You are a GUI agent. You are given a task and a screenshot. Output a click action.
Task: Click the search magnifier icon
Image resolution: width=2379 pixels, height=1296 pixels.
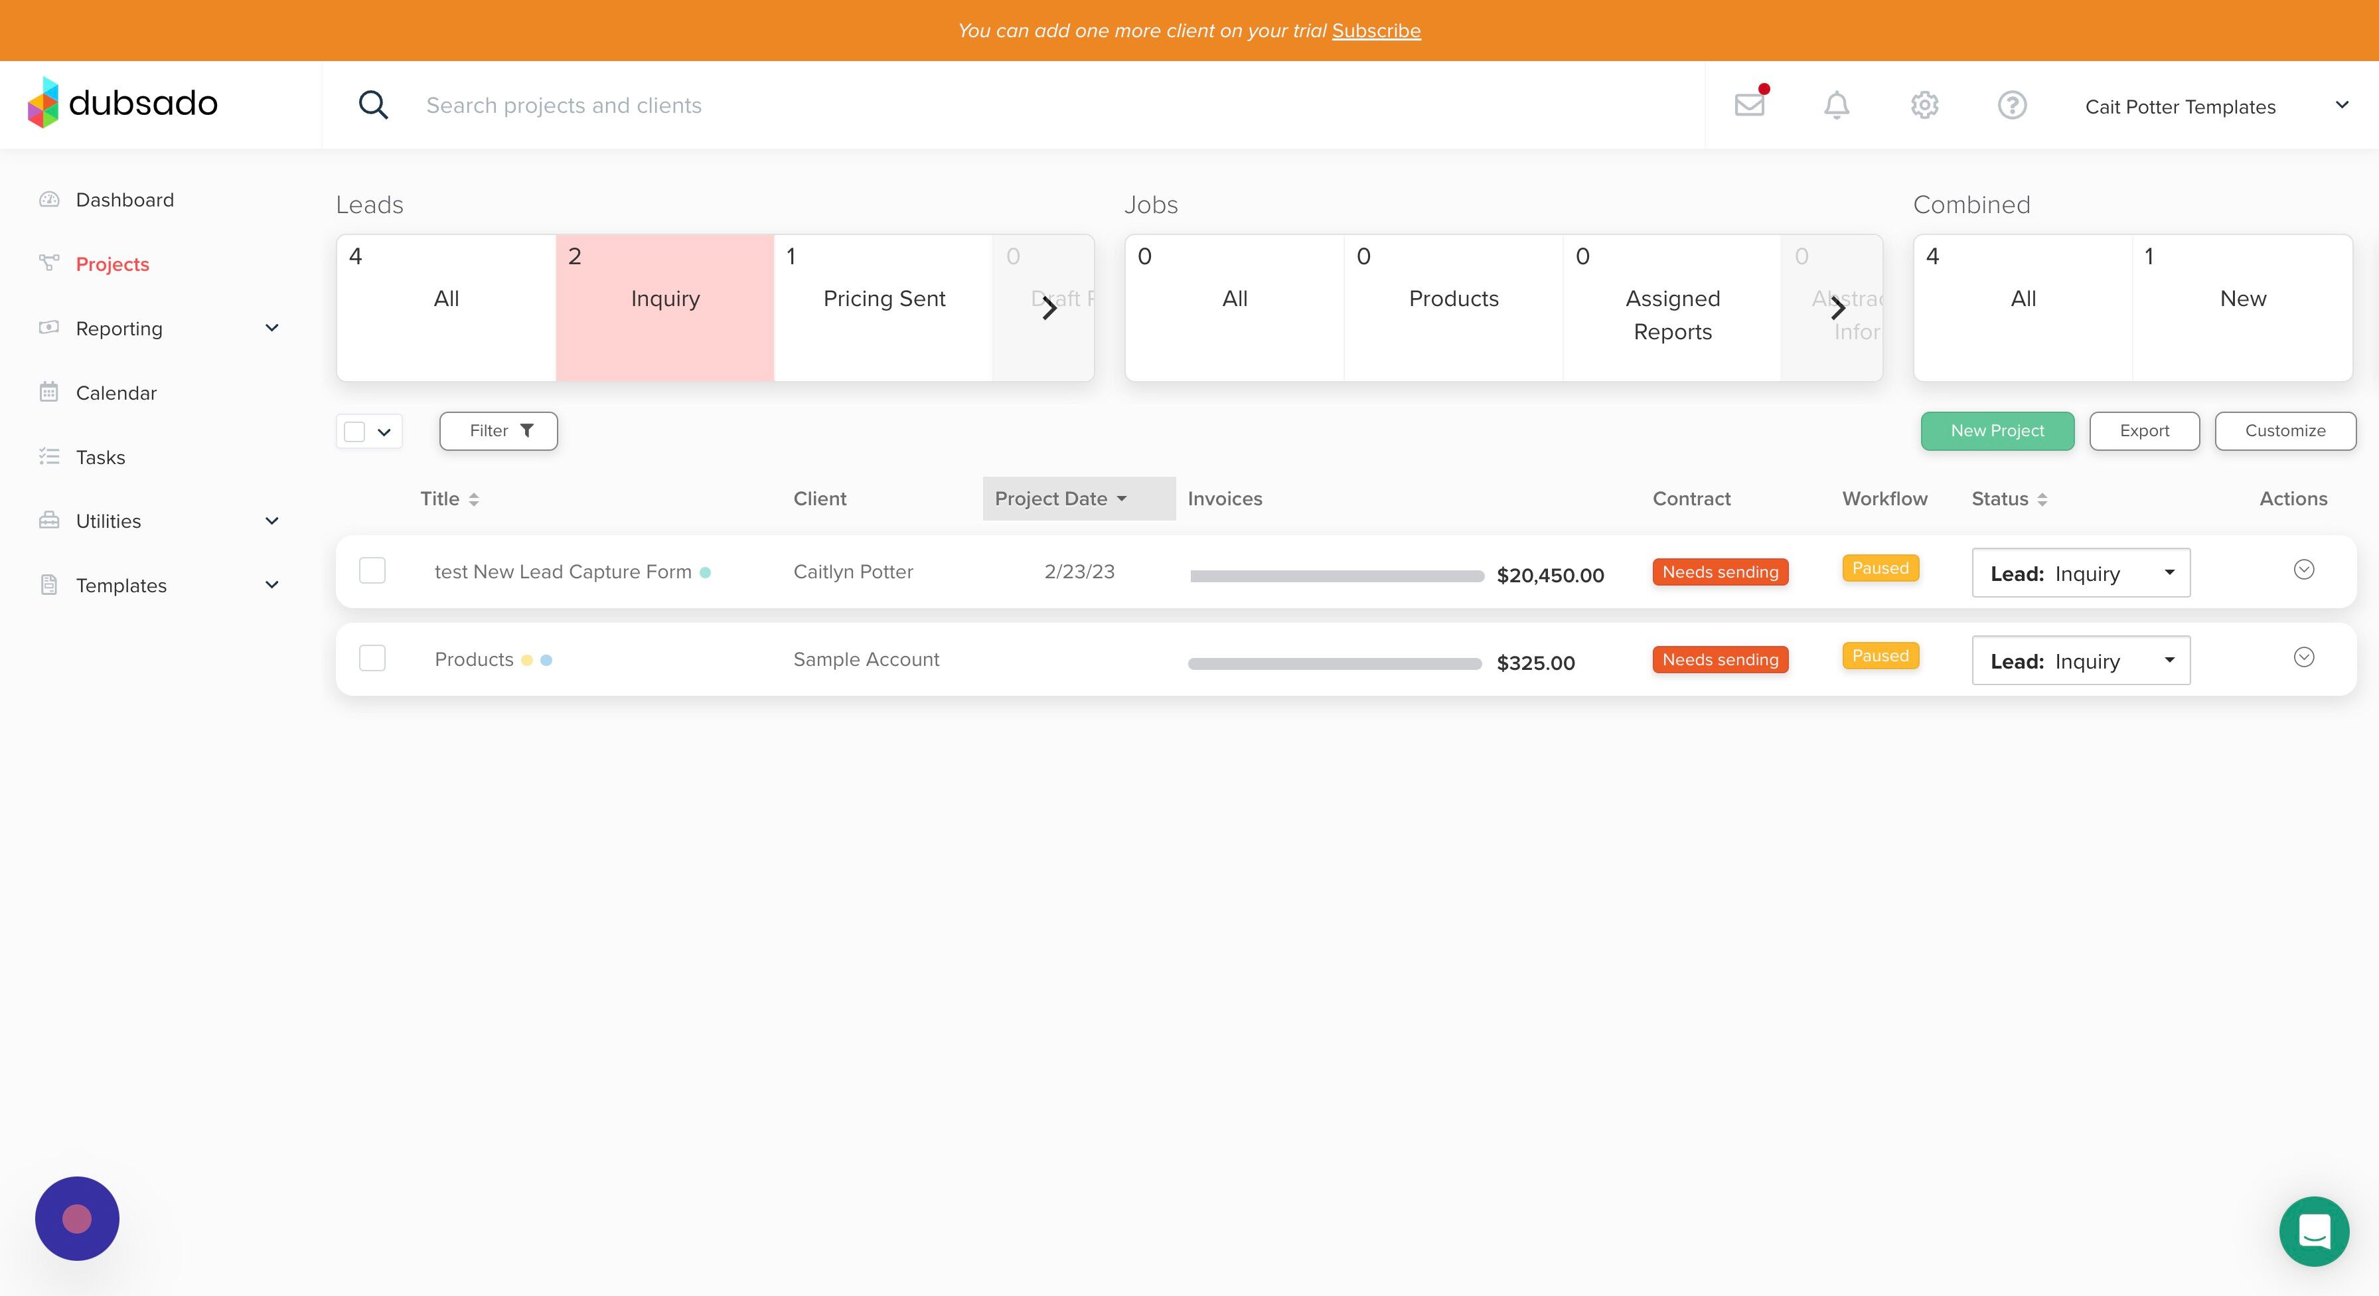(373, 106)
